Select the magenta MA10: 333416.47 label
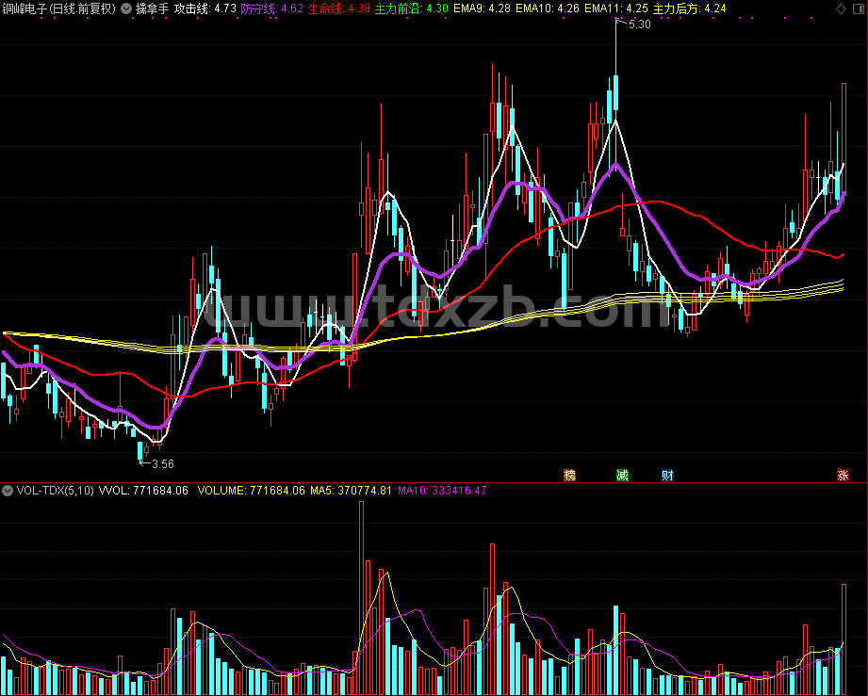 (x=442, y=490)
